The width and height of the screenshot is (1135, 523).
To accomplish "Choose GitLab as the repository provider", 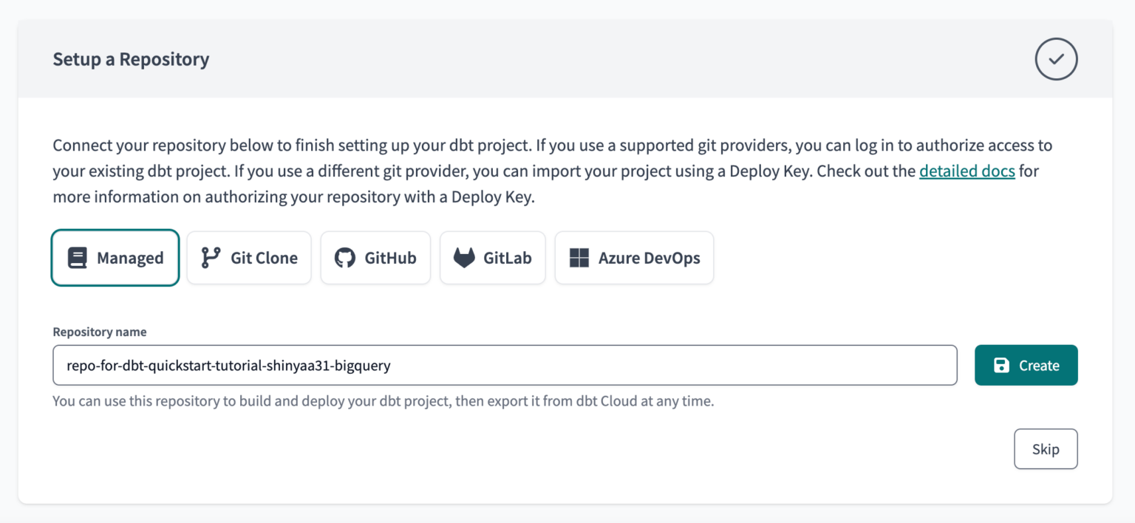I will (x=492, y=257).
